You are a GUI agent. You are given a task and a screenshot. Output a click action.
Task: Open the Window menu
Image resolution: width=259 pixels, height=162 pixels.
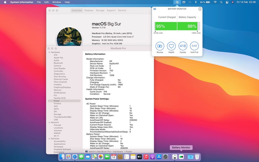coord(57,2)
